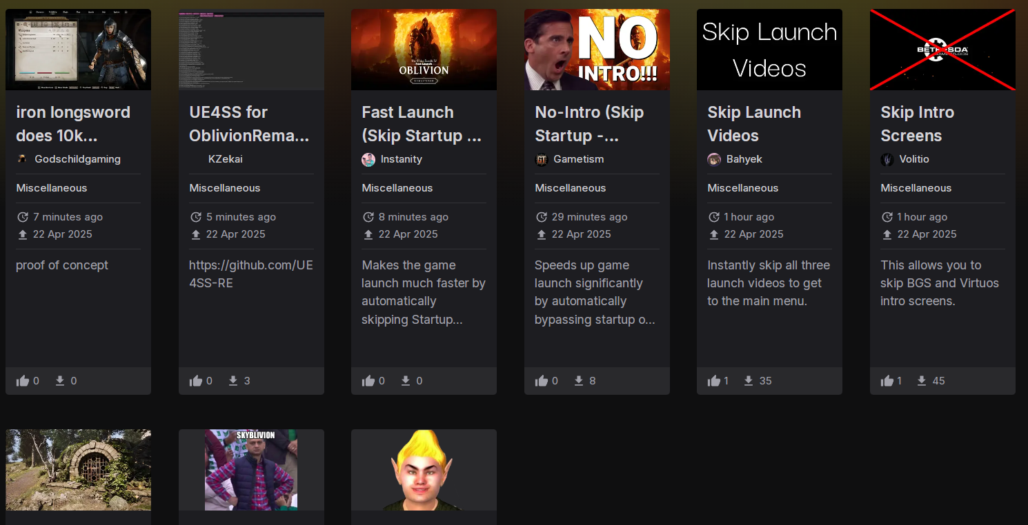Click '1 hour ago' on Skip Launch Videos card
The width and height of the screenshot is (1028, 525).
749,217
